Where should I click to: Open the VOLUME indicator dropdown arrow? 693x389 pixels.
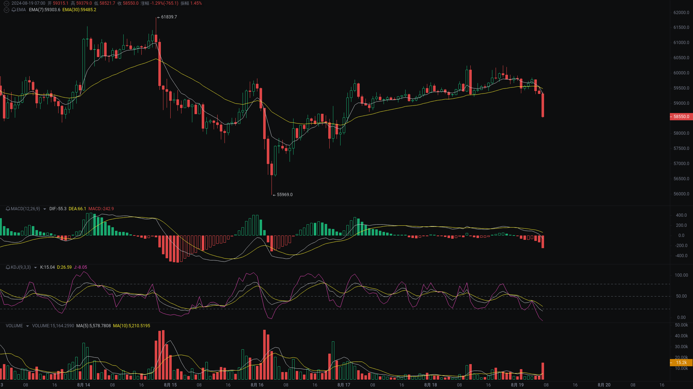[27, 326]
